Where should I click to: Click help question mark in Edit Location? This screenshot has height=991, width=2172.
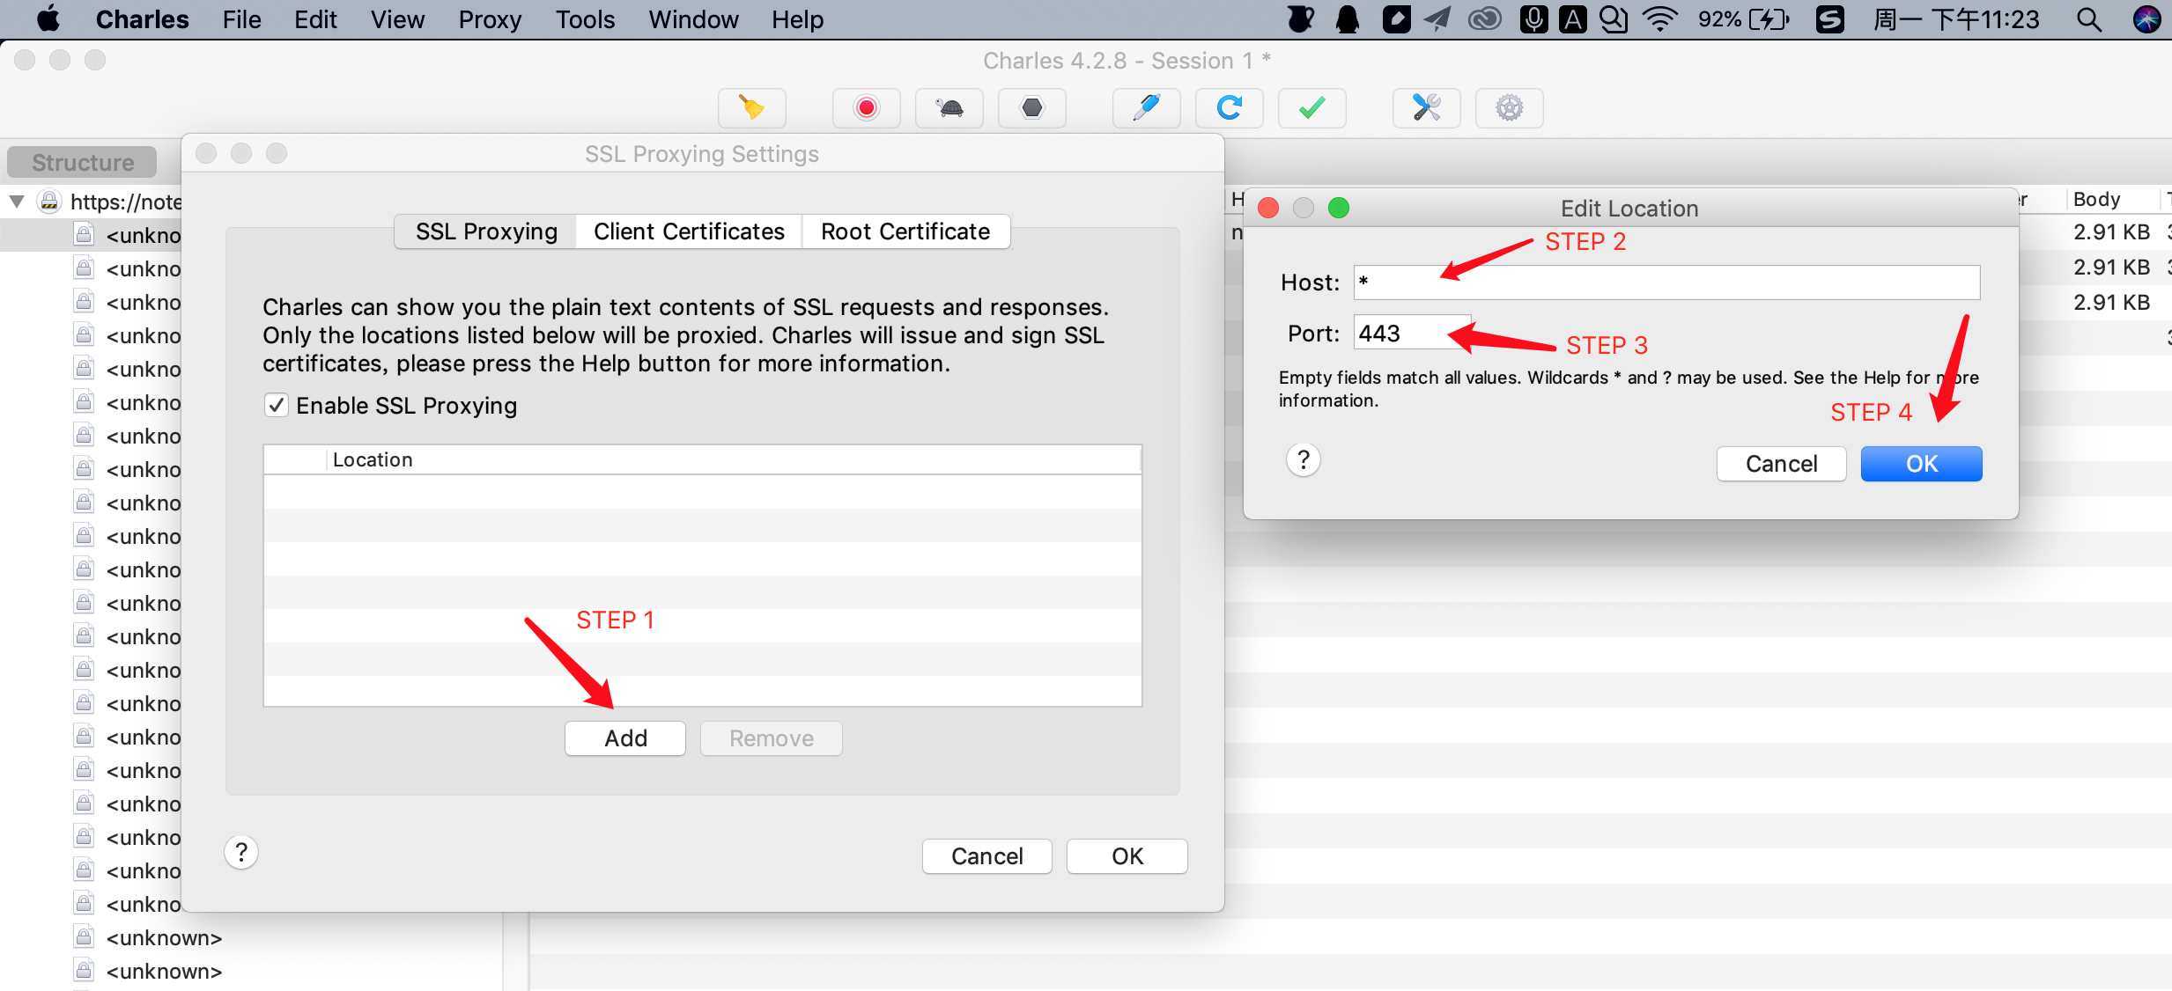click(1303, 460)
